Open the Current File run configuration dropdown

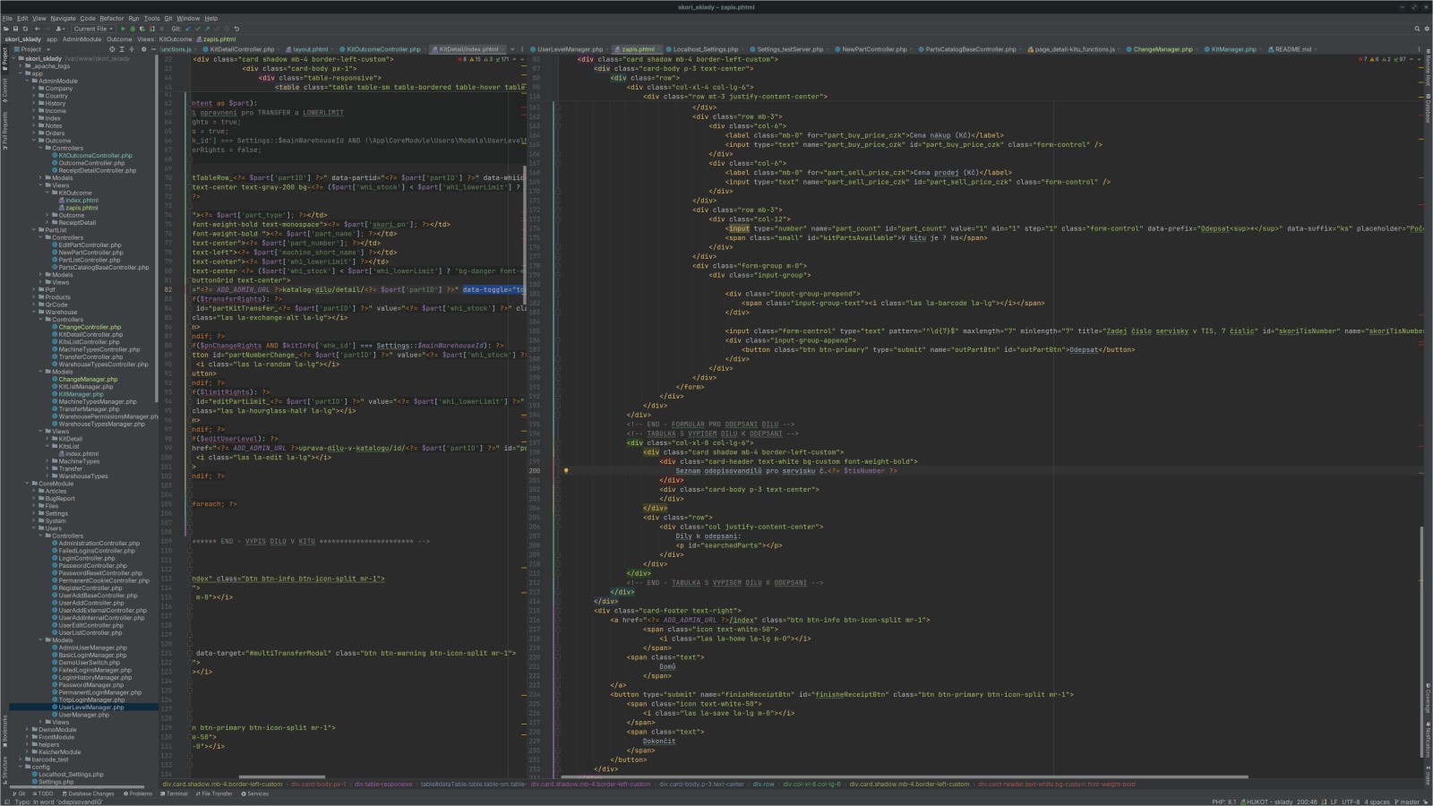(92, 29)
